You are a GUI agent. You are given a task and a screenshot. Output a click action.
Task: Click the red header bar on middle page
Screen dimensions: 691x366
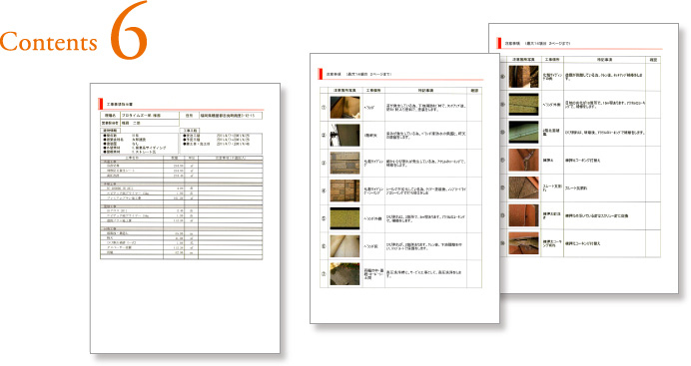pyautogui.click(x=321, y=74)
